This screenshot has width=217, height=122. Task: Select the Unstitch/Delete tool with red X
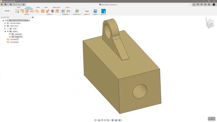click(47, 11)
